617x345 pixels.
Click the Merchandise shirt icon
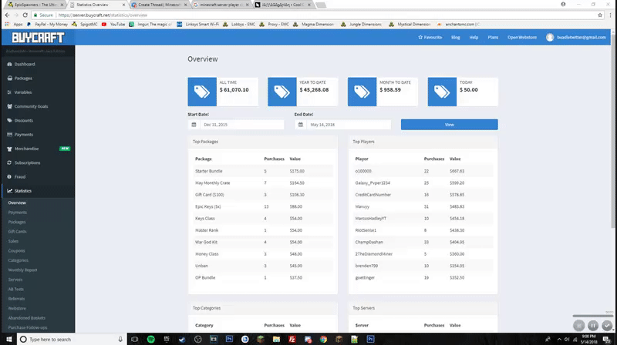pos(9,149)
